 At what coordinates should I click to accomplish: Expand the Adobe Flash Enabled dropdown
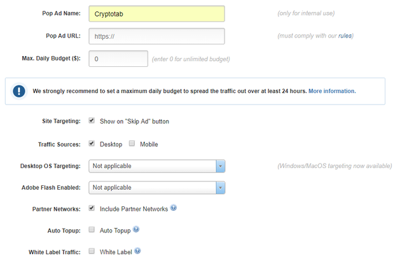point(151,188)
